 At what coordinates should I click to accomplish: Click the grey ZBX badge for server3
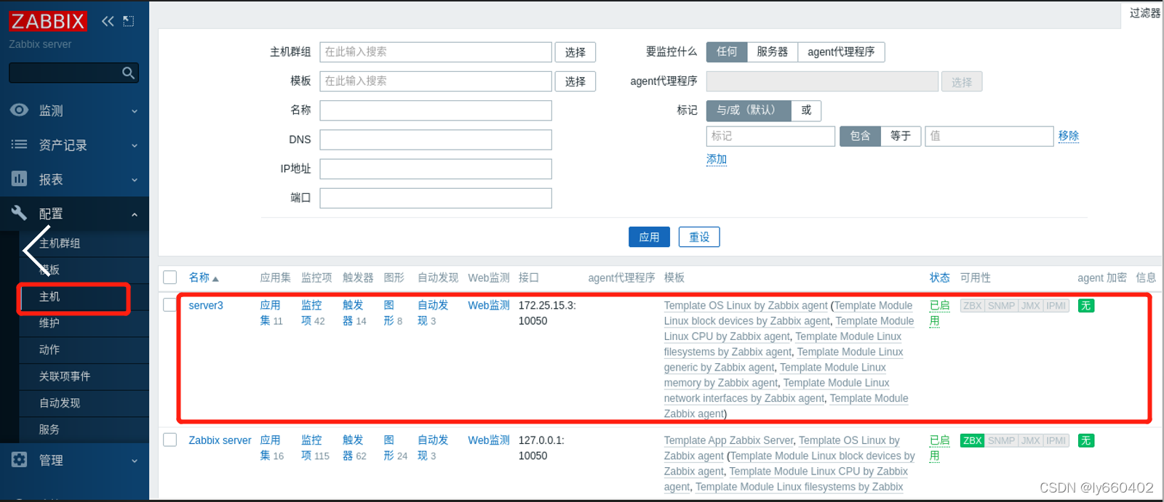tap(972, 306)
